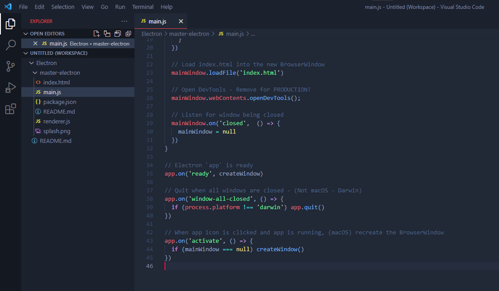Viewport: 499px width, 291px height.
Task: Click Close All Editors icon
Action: click(128, 34)
